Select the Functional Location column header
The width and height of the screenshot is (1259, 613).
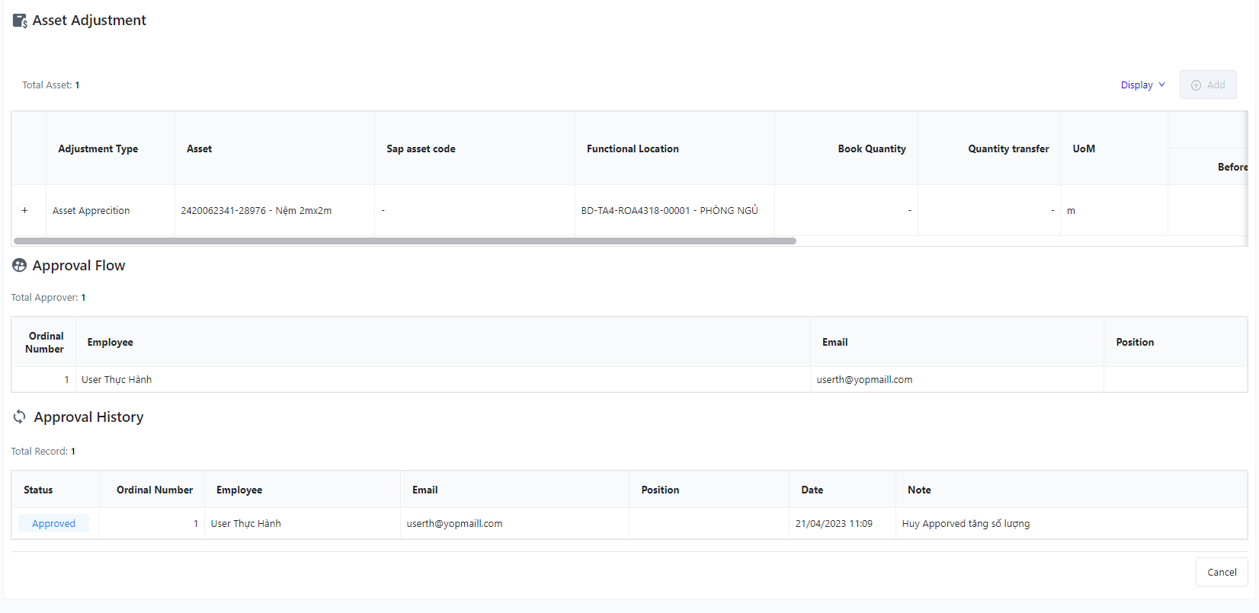[633, 149]
